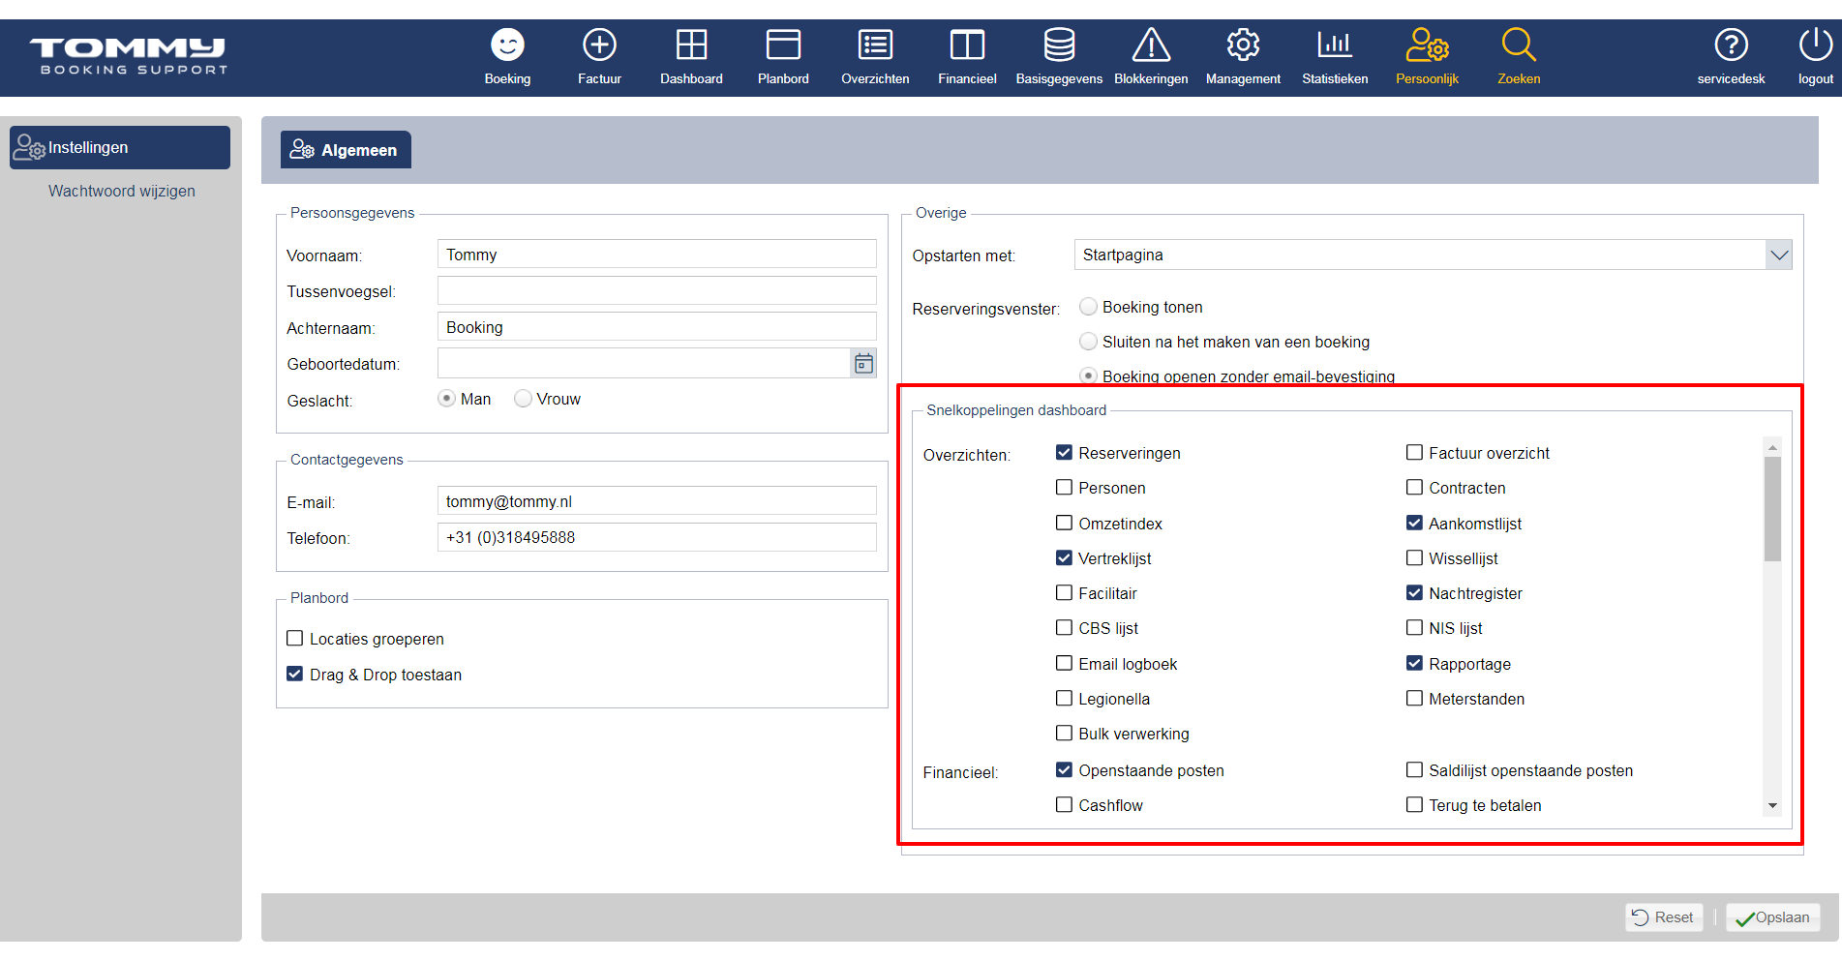1842x961 pixels.
Task: Enable Locaties groeperen checkbox
Action: tap(295, 639)
